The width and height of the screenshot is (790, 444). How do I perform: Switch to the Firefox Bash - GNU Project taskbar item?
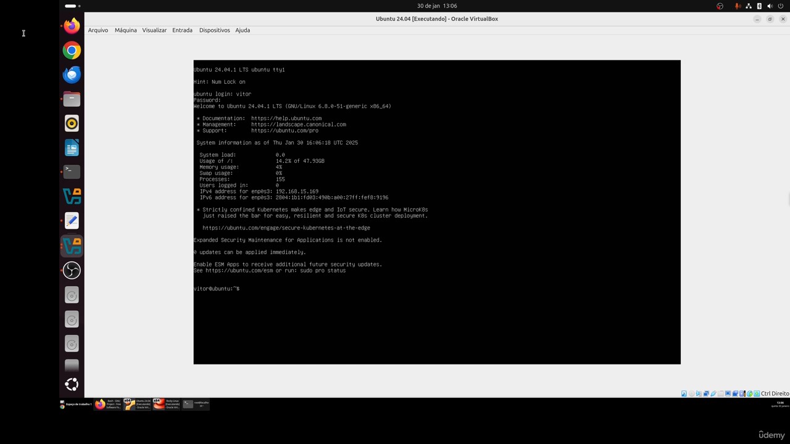(x=108, y=404)
